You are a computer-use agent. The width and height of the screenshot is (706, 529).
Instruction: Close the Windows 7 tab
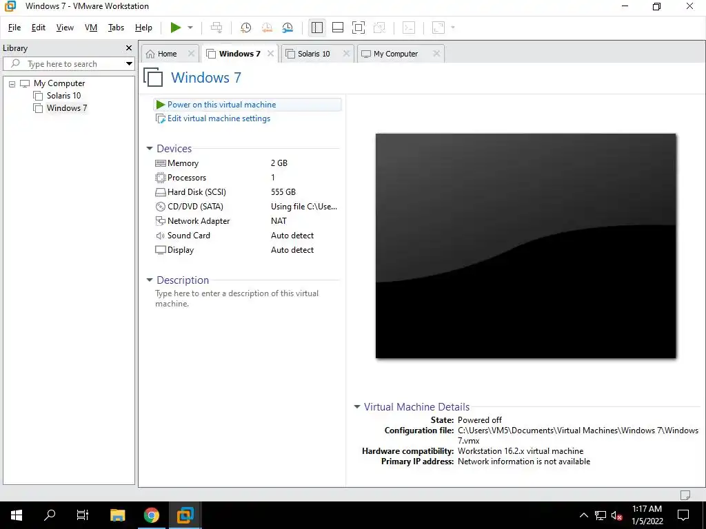coord(270,53)
